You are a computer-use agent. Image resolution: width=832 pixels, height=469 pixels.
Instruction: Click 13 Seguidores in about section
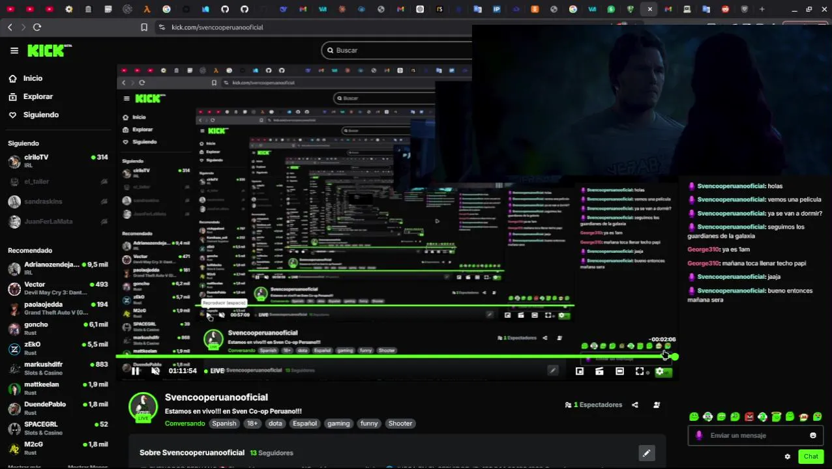pyautogui.click(x=272, y=453)
